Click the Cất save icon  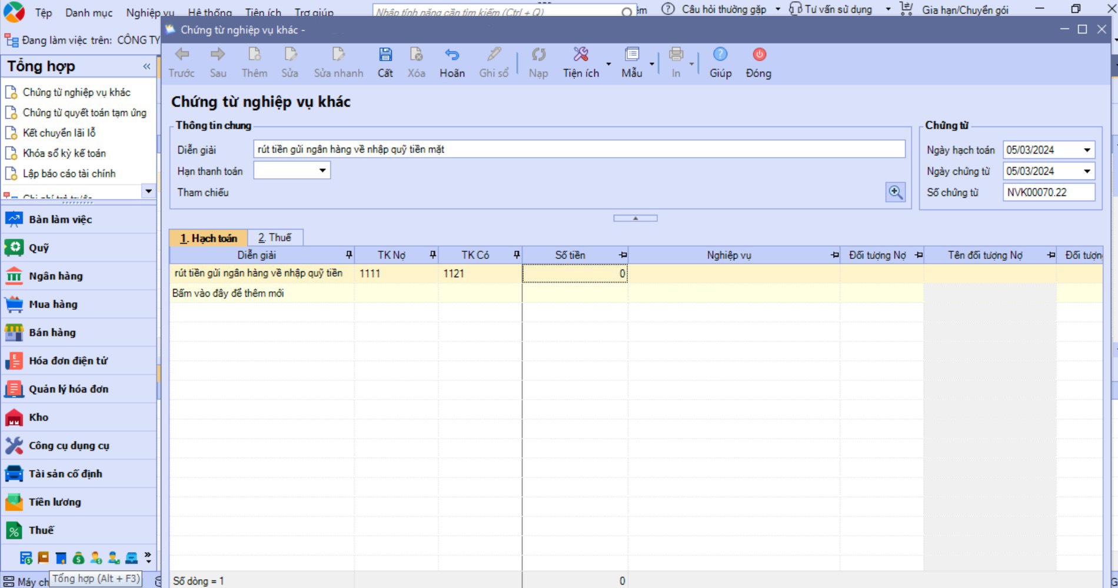click(385, 55)
